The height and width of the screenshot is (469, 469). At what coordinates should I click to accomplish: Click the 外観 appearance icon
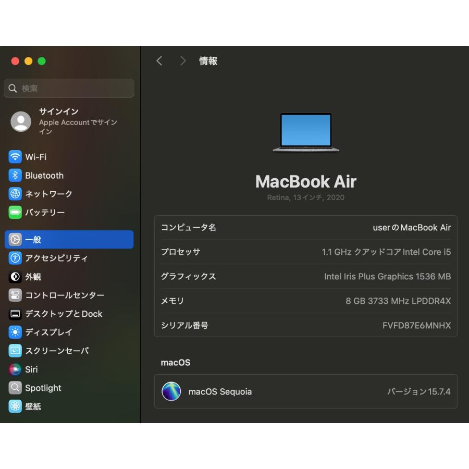click(15, 277)
